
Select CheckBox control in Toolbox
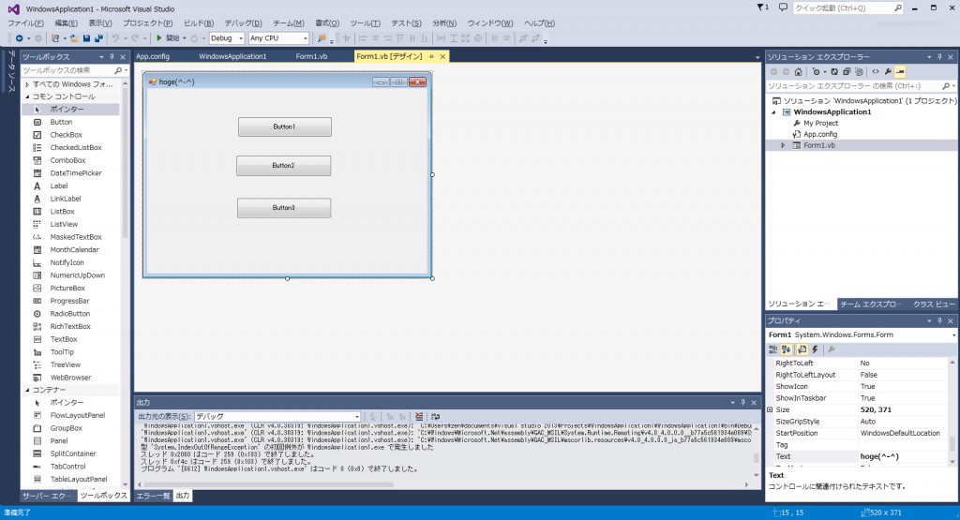point(67,135)
